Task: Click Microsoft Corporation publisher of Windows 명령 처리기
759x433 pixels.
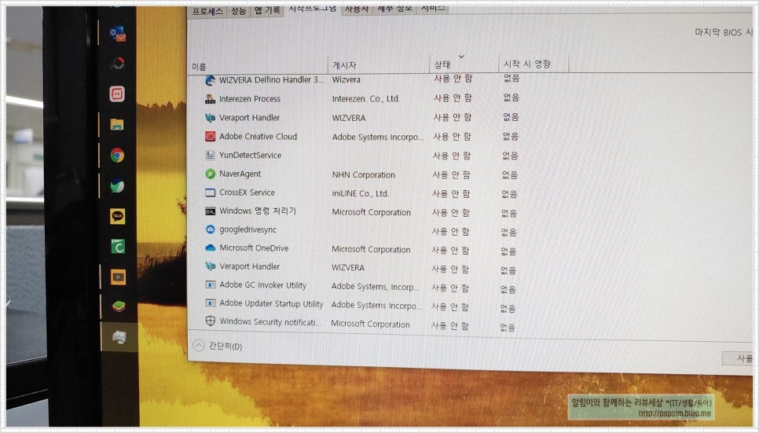Action: [x=372, y=212]
